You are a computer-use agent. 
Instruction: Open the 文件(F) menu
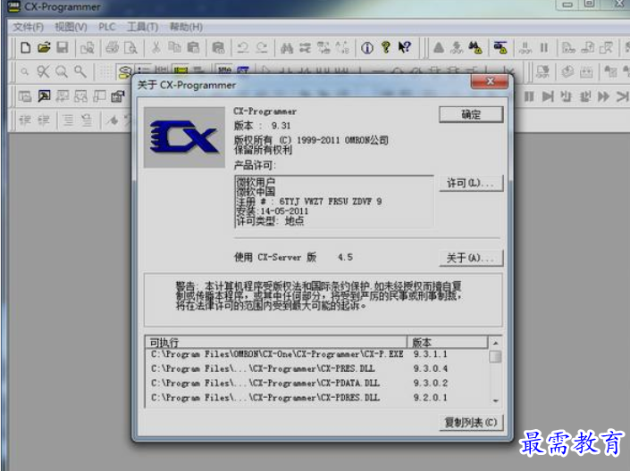click(x=28, y=27)
